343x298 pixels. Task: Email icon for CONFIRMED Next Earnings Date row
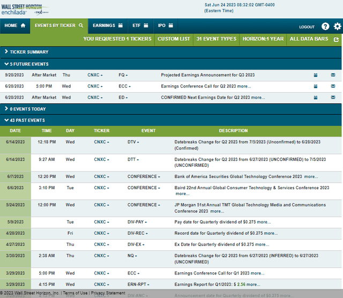(x=333, y=98)
